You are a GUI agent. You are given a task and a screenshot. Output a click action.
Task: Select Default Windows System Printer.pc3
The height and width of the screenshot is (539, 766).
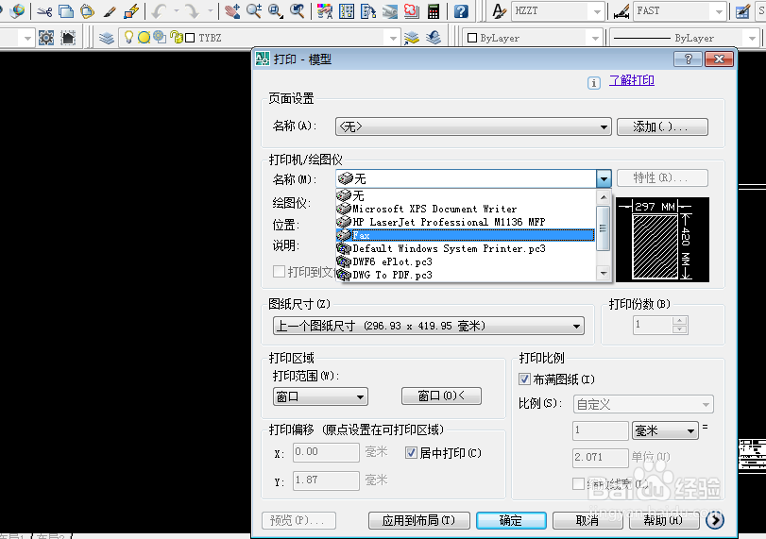[x=466, y=248]
